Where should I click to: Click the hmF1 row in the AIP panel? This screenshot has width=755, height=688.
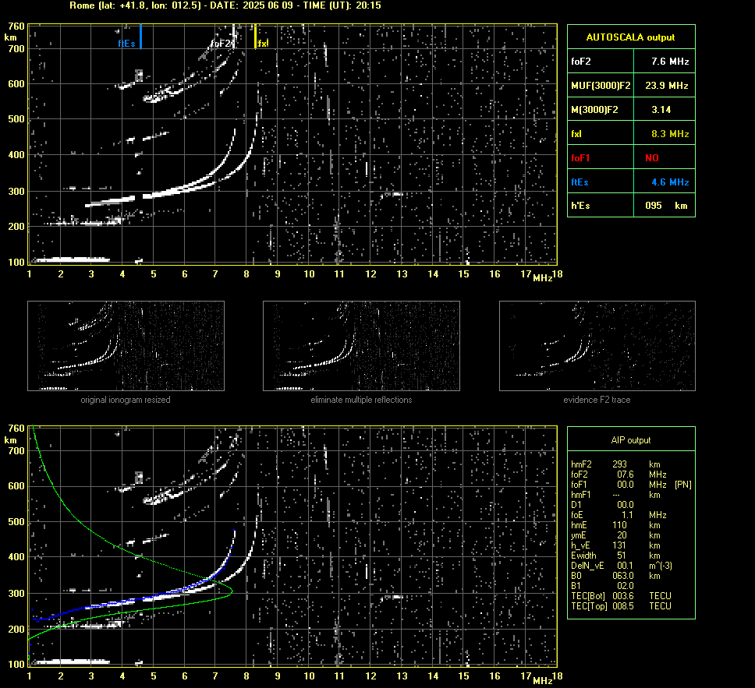pos(615,495)
